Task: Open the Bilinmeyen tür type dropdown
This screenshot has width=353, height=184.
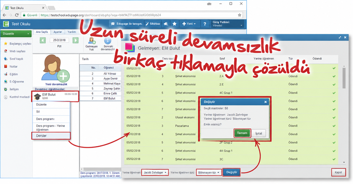Action: (x=208, y=173)
